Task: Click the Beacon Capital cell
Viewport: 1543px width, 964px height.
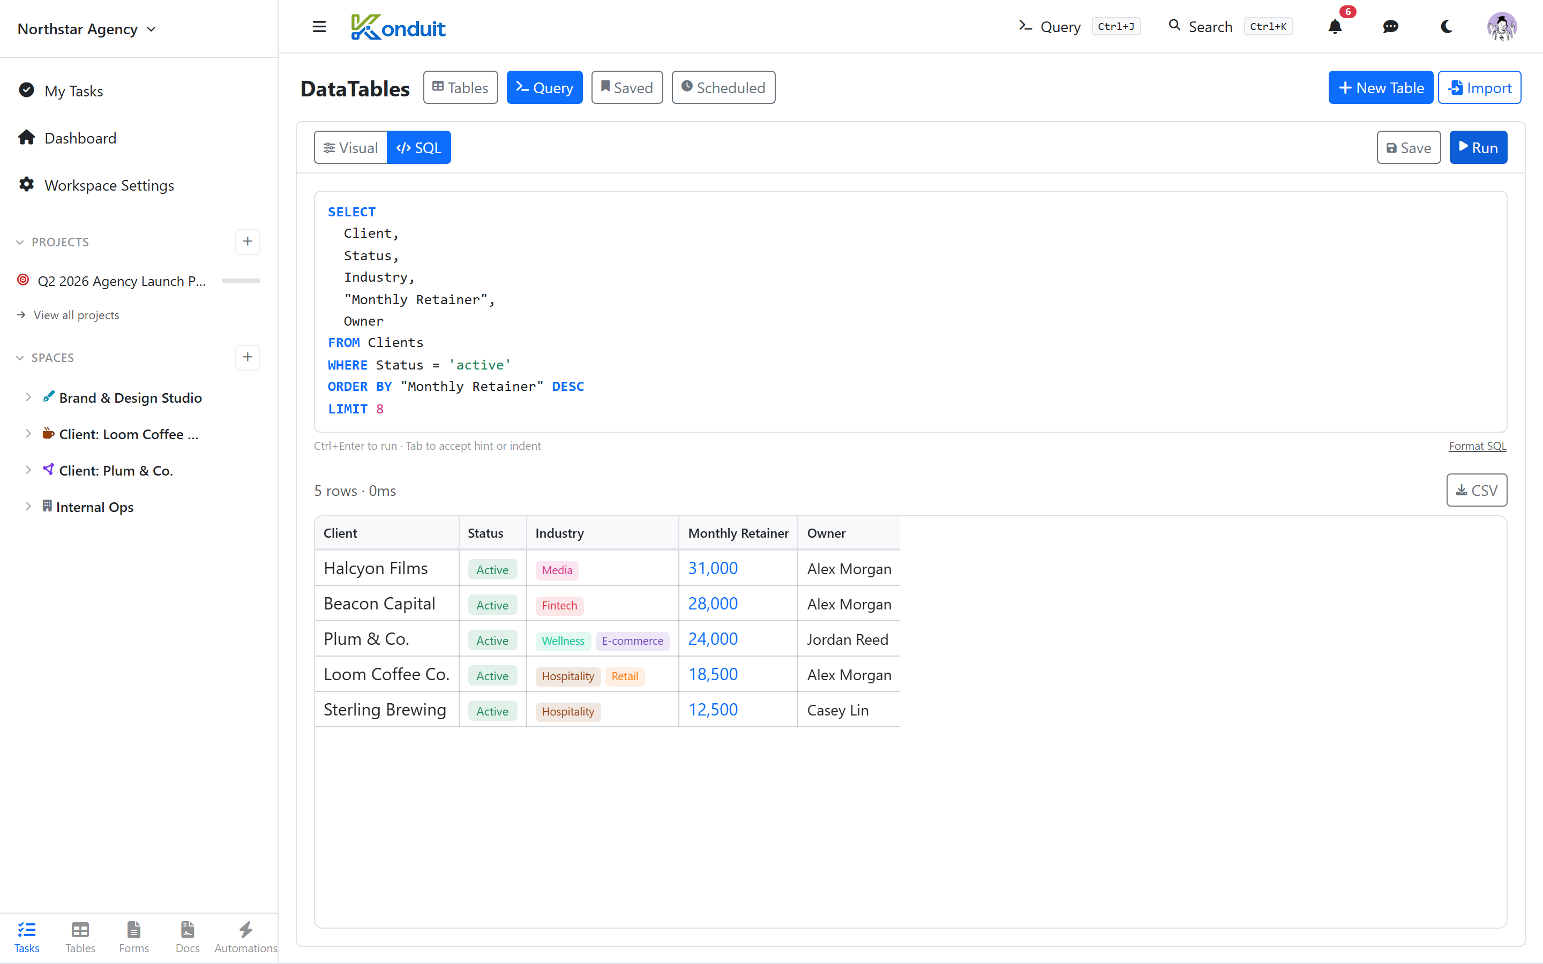Action: click(x=387, y=603)
